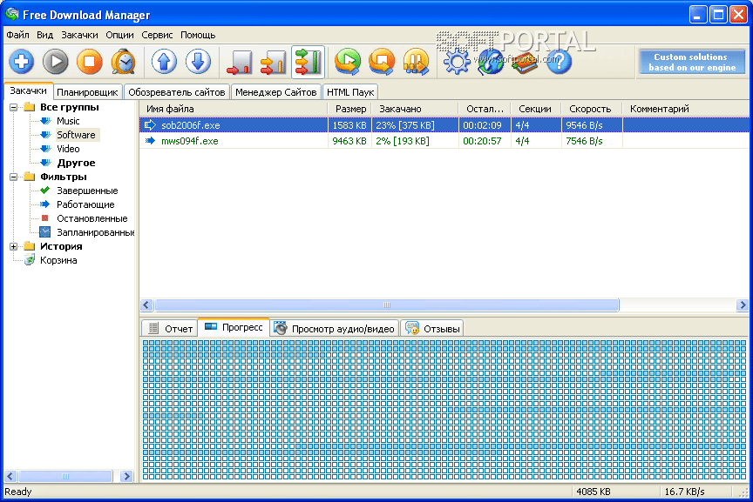Switch to the Закачки tab
Image resolution: width=753 pixels, height=502 pixels.
pos(29,90)
